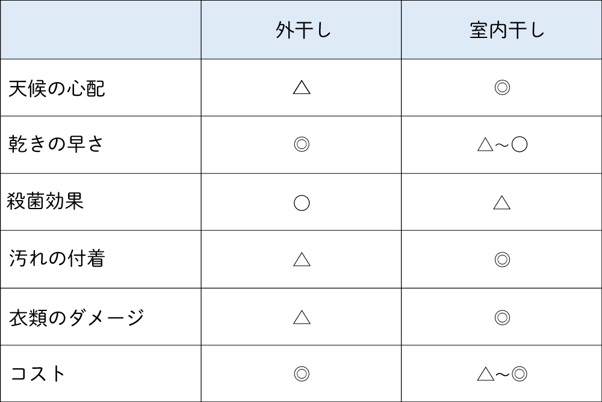
Task: Click the single circle for 外干し 殺菌効果
Action: (x=302, y=203)
